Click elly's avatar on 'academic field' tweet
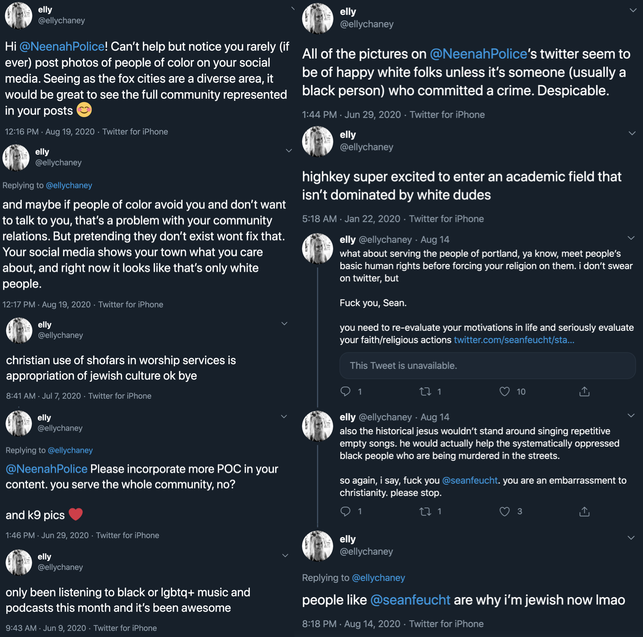Screen dimensions: 643x637 tap(318, 141)
